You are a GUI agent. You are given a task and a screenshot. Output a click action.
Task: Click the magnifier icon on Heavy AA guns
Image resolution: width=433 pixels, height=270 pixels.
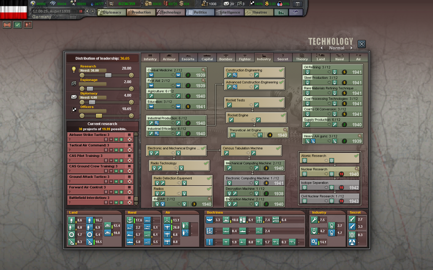pos(360,136)
